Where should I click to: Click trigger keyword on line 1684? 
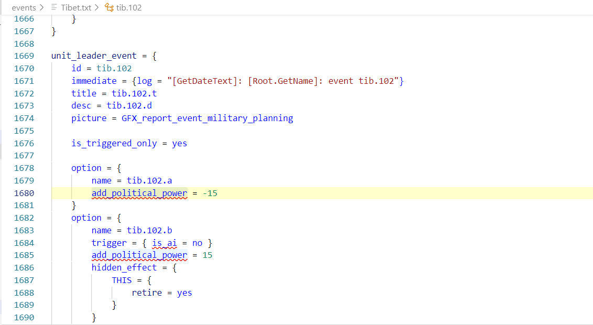coord(109,243)
